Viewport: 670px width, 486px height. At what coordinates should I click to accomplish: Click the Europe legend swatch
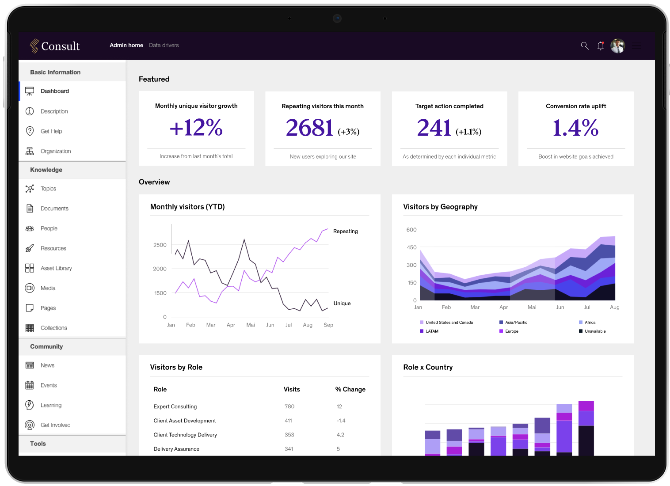tap(501, 331)
